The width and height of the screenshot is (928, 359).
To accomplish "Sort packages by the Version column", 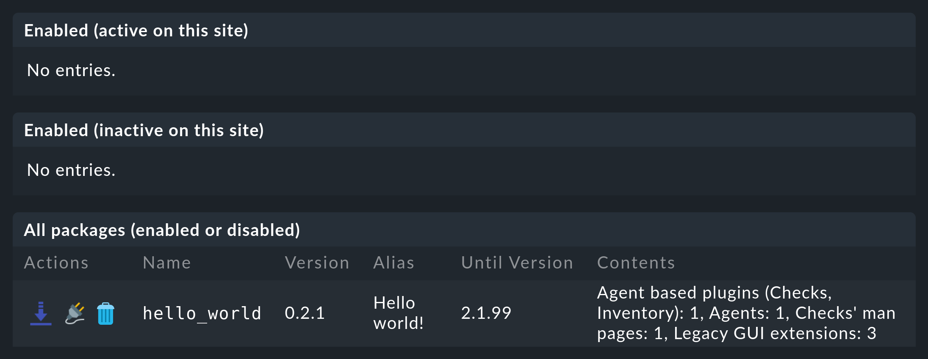I will click(x=317, y=262).
